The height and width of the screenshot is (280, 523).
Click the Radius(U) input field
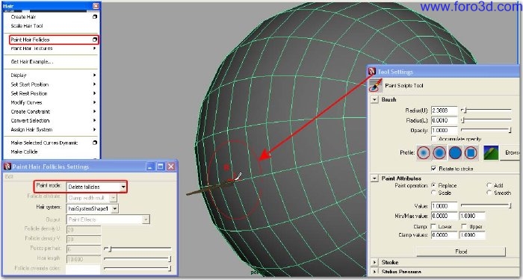(444, 111)
